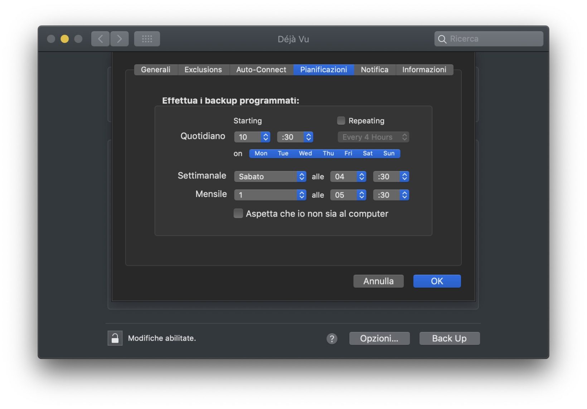The width and height of the screenshot is (587, 409).
Task: Open the Opzioni... button
Action: pos(379,338)
